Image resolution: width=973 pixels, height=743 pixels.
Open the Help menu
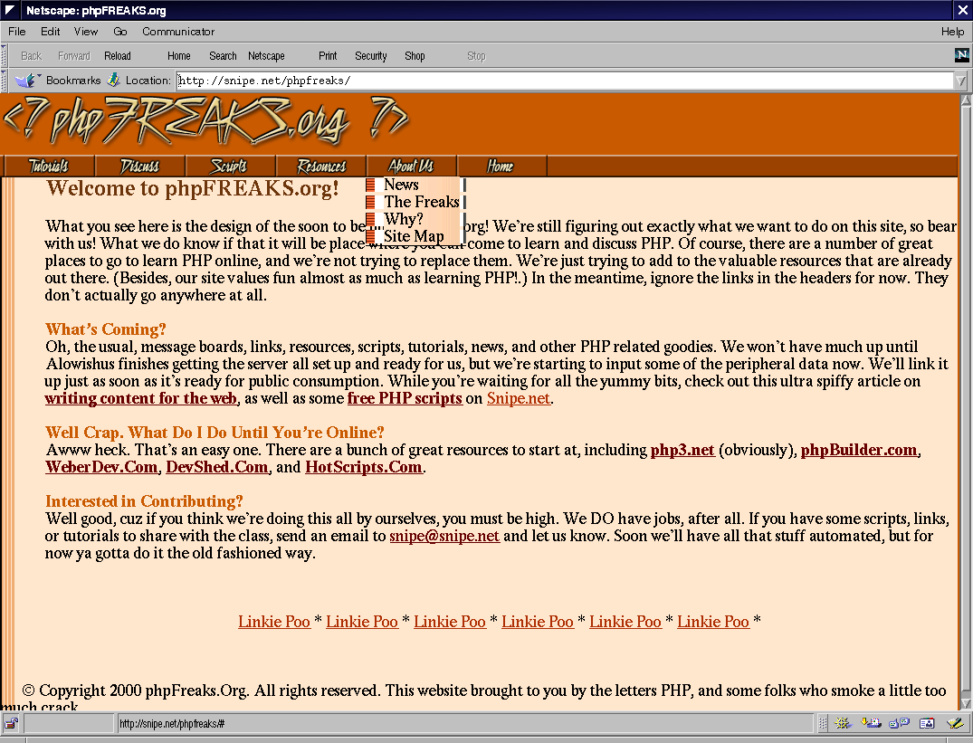tap(952, 31)
